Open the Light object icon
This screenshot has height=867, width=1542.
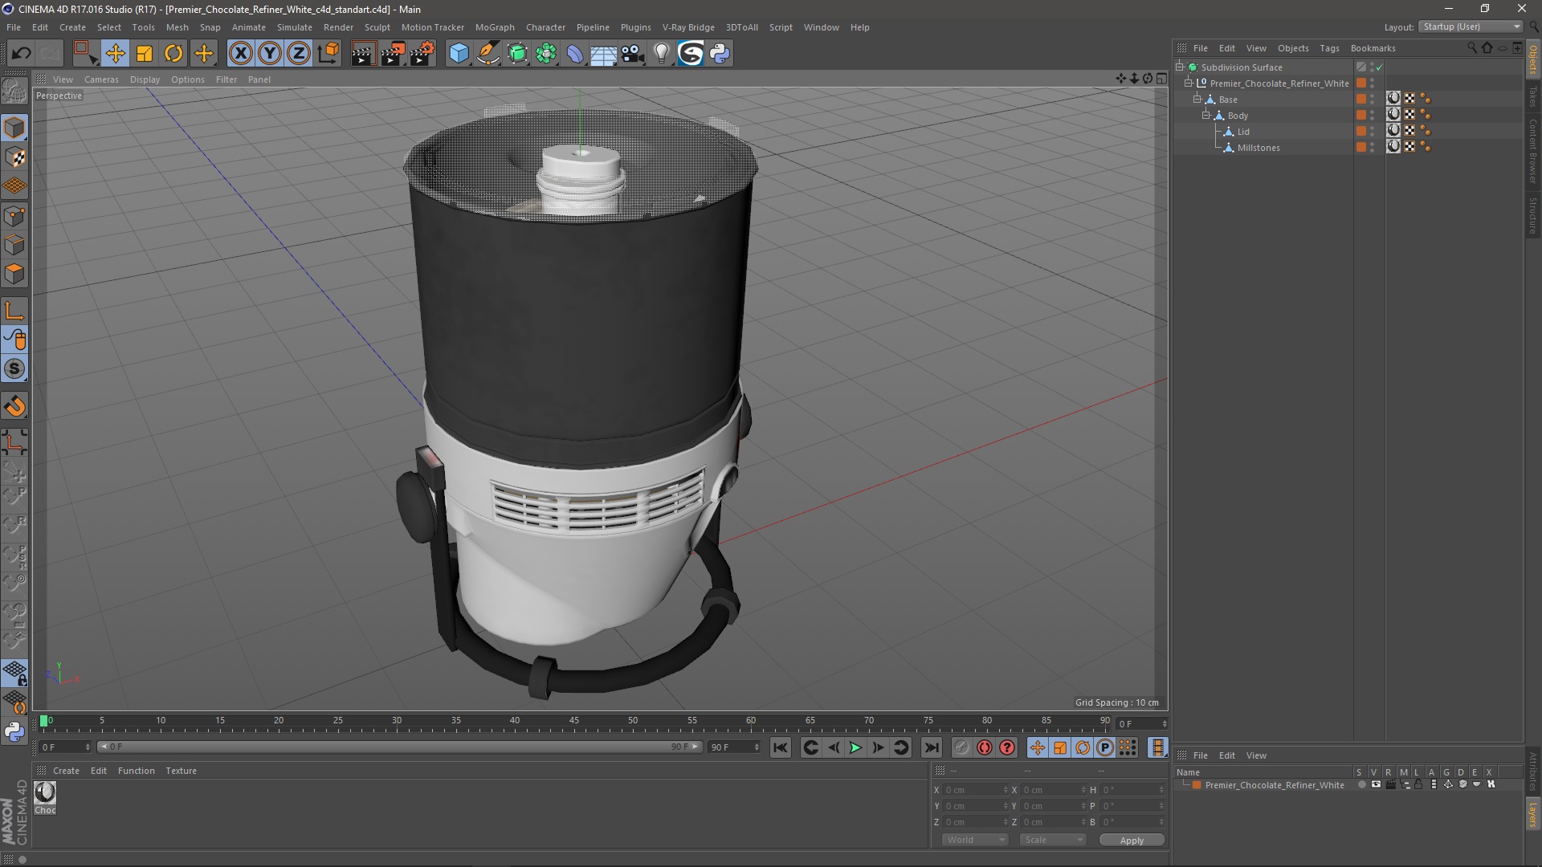[661, 54]
